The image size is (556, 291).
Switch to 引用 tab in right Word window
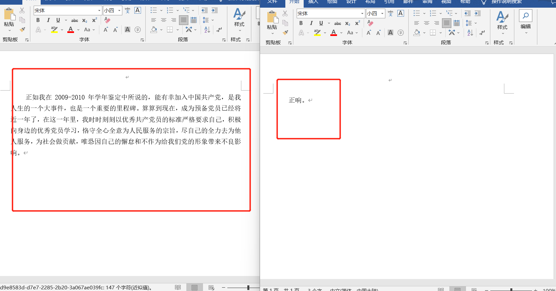[389, 2]
